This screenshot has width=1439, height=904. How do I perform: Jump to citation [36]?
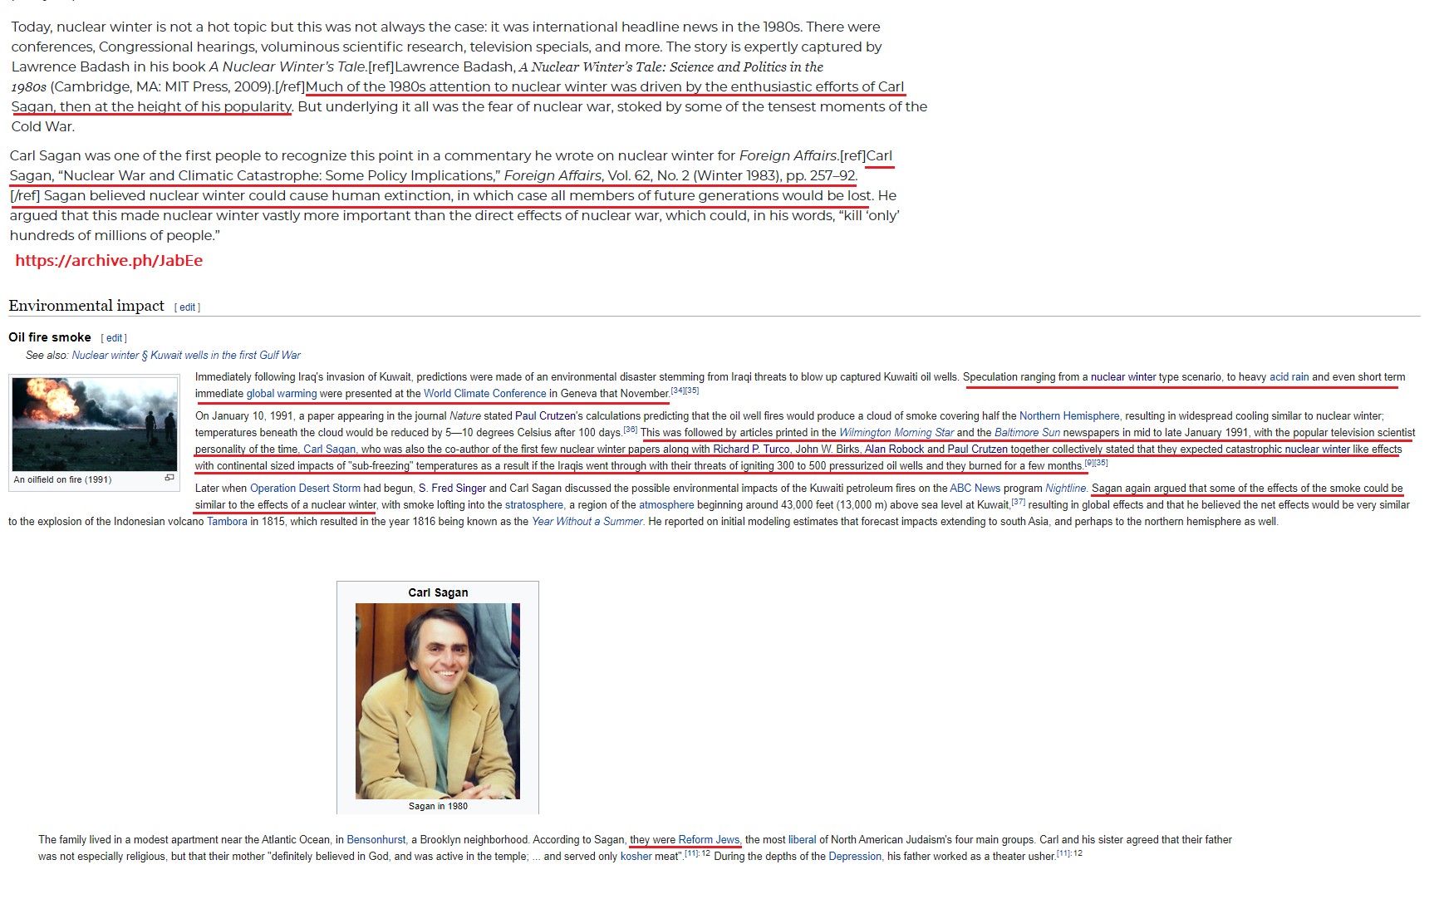click(x=631, y=430)
